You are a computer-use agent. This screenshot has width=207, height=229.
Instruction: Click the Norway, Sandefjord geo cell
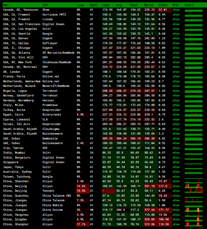click(18, 96)
